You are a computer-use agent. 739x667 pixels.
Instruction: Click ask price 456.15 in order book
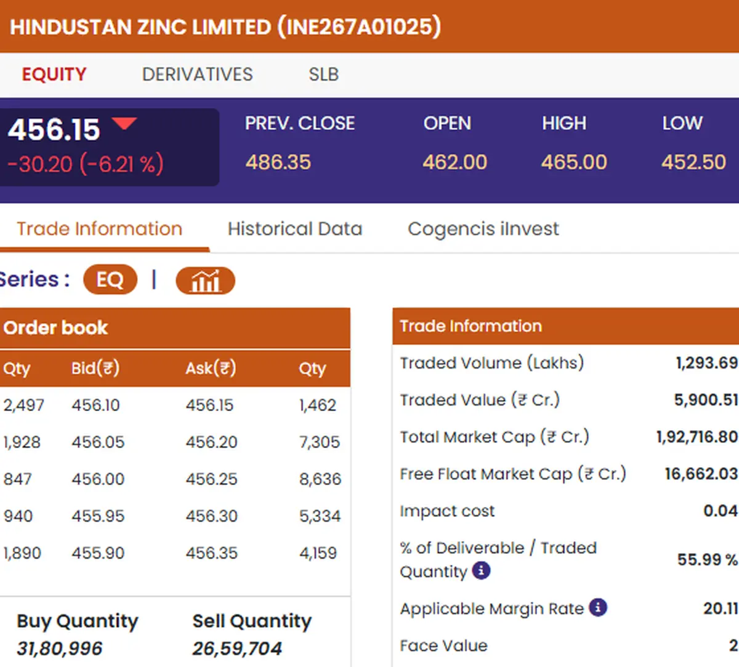click(210, 405)
